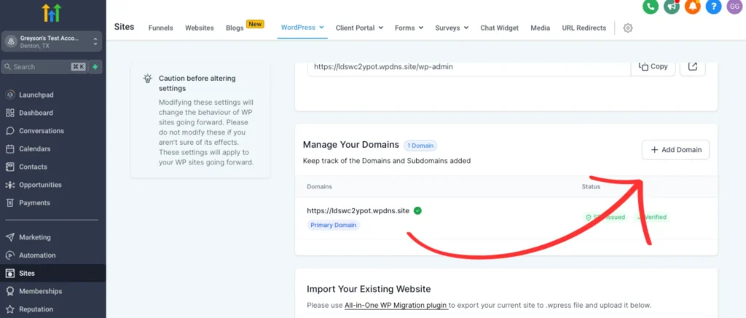Click the green verified checkmark beside domain
746x318 pixels.
pos(417,210)
